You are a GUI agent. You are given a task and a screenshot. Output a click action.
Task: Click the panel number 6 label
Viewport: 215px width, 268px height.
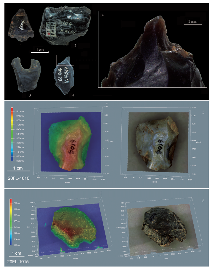click(202, 201)
